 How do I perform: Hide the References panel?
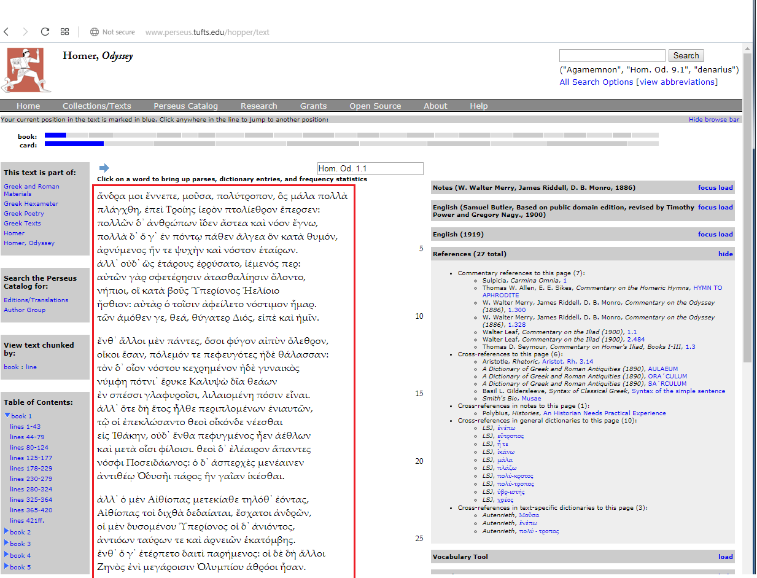726,254
